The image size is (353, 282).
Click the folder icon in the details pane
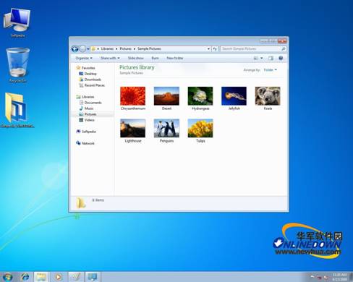coord(81,203)
